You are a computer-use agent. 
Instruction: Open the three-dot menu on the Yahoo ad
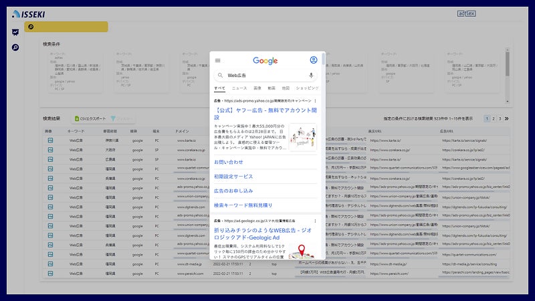[315, 101]
